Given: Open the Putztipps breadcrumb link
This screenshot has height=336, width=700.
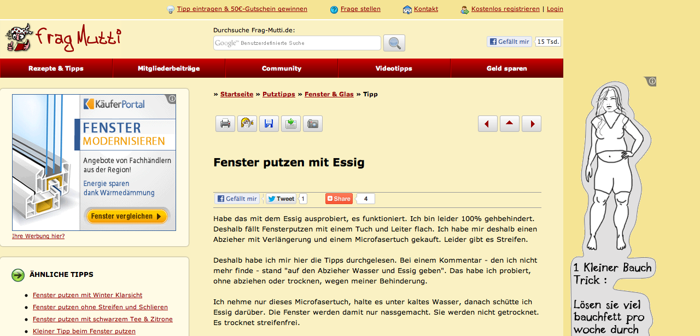Looking at the screenshot, I should pos(278,94).
